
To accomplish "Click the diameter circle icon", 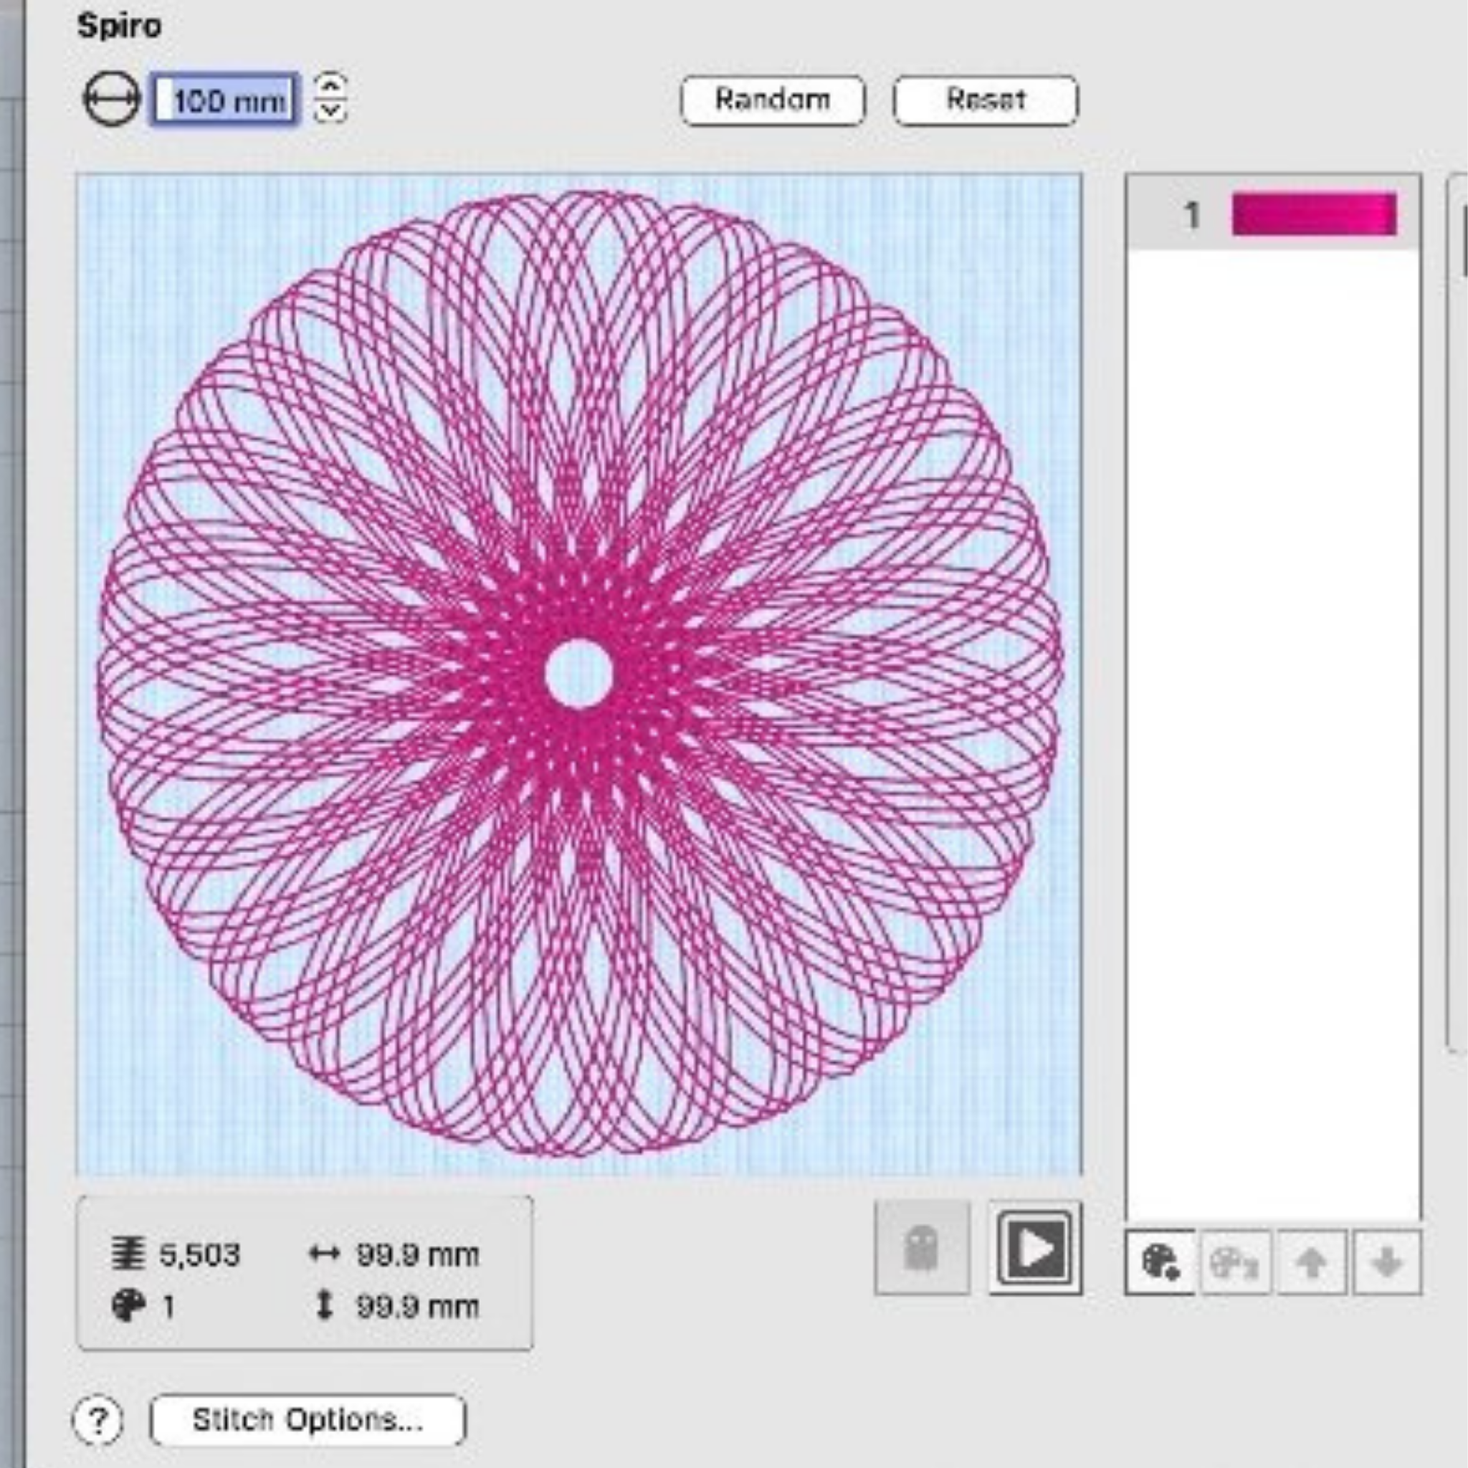I will [x=111, y=99].
